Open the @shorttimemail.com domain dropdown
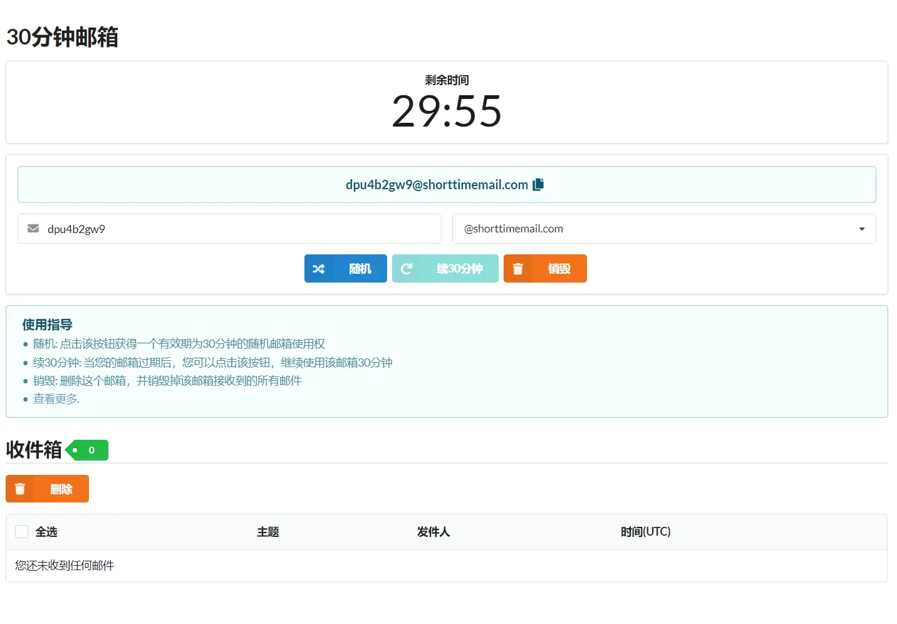This screenshot has width=897, height=624. (664, 229)
